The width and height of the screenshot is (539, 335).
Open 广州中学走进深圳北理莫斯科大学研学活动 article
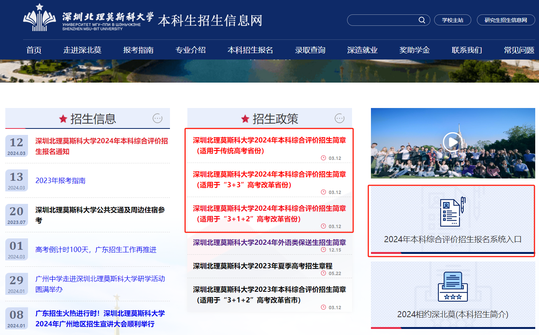(100, 284)
